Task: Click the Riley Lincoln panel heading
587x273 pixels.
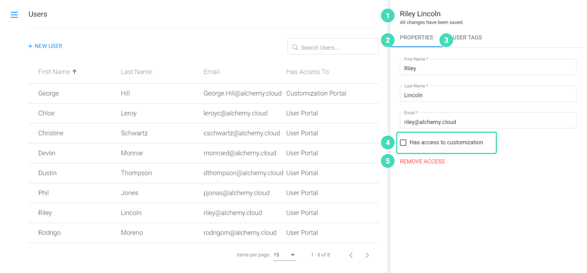Action: [420, 14]
